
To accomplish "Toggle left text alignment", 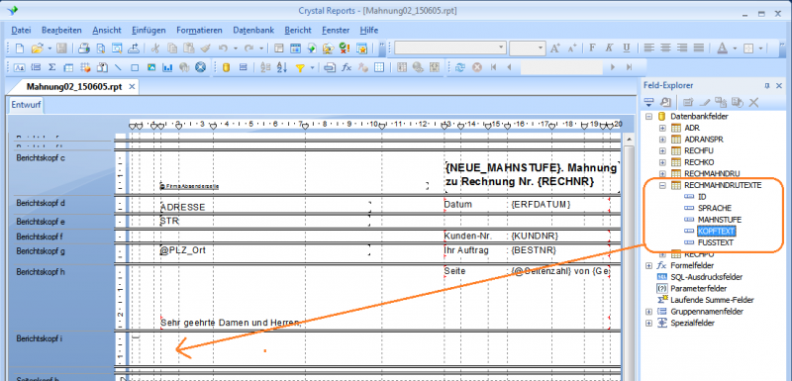I will point(649,48).
